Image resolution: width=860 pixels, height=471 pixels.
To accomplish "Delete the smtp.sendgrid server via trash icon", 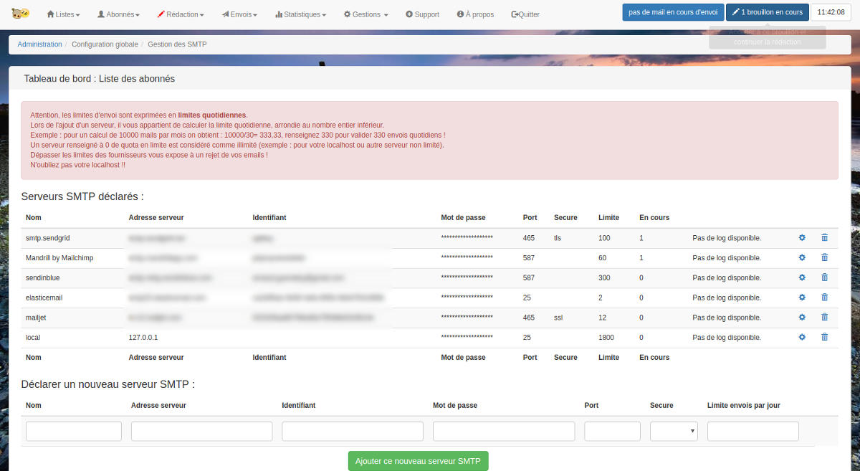I will pos(824,237).
